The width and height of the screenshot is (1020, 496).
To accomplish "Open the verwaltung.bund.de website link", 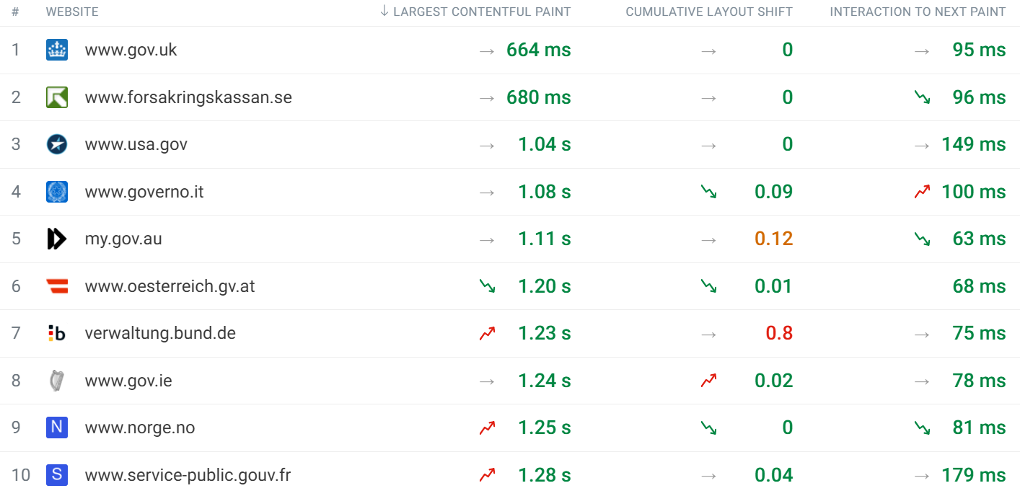I will point(160,333).
